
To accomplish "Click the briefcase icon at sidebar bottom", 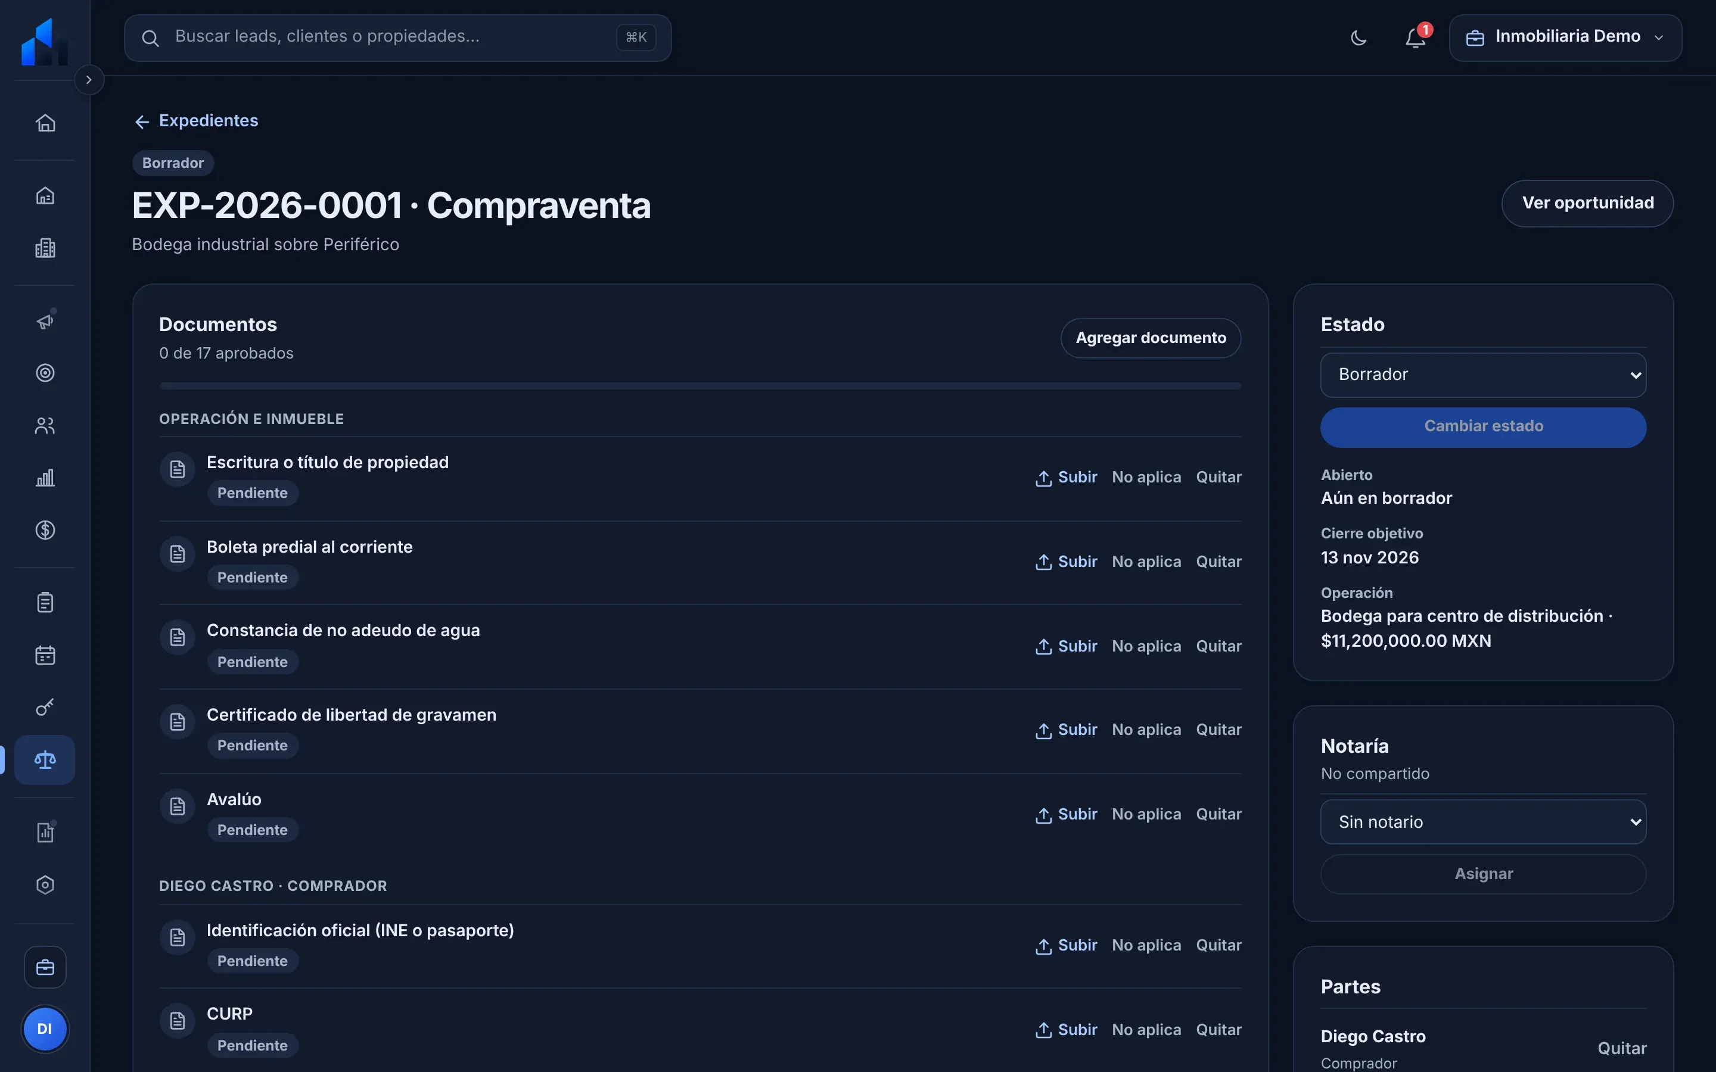I will (x=45, y=967).
